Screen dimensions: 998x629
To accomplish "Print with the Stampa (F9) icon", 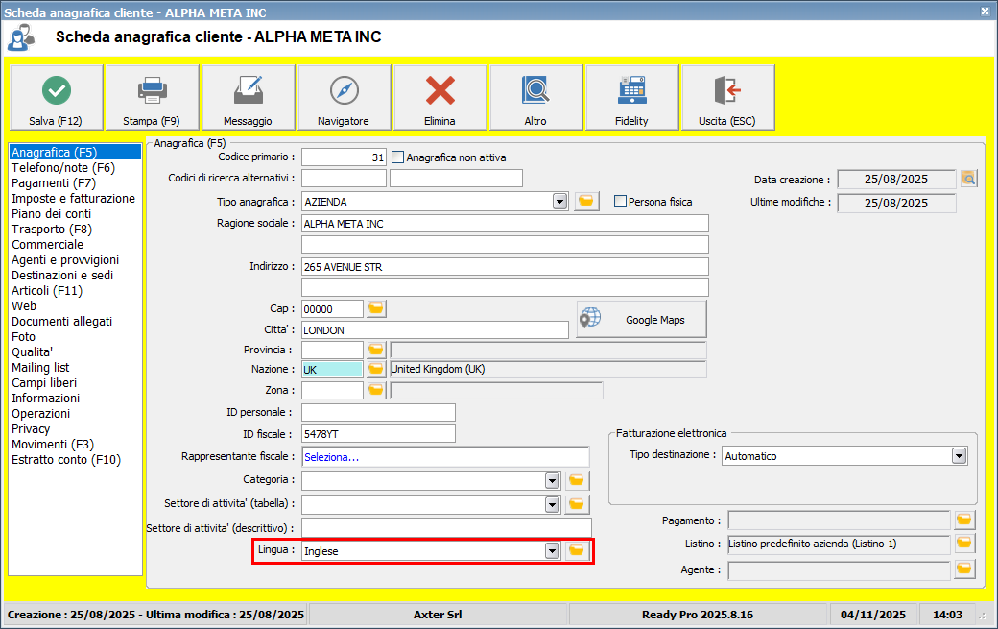I will click(x=152, y=90).
